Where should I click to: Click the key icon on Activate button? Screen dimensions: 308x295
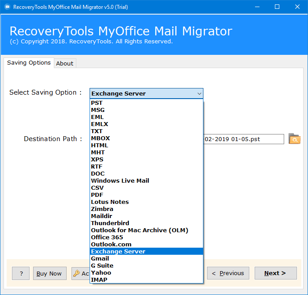(76, 273)
